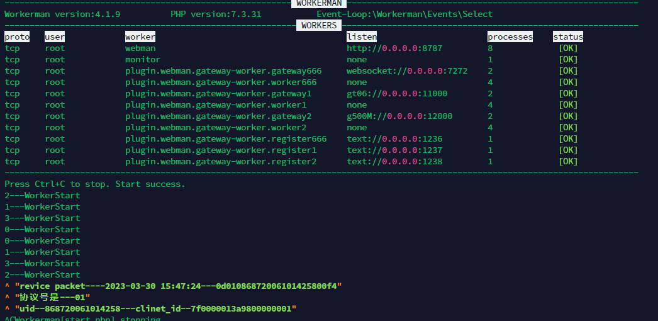Viewport: 658px width, 321px height.
Task: Click the 'proto' column header
Action: tap(17, 37)
